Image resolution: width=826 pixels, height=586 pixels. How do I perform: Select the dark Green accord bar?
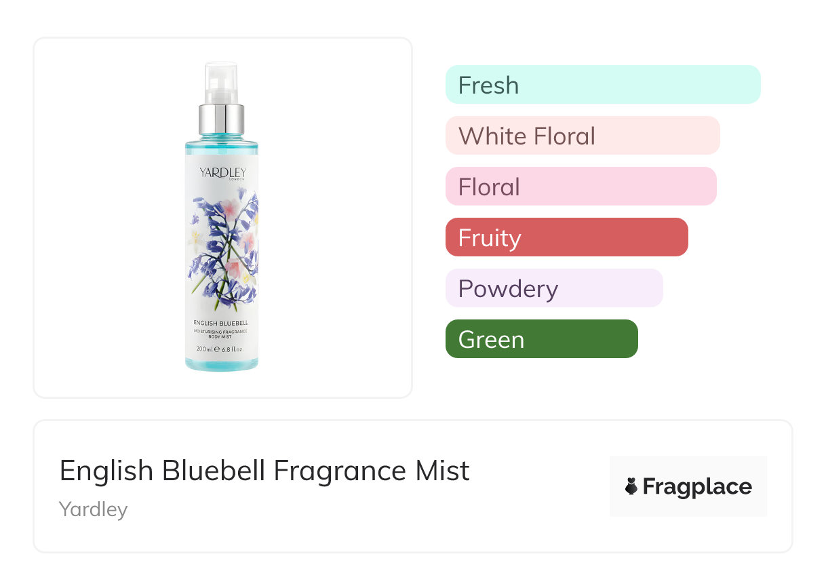point(541,339)
